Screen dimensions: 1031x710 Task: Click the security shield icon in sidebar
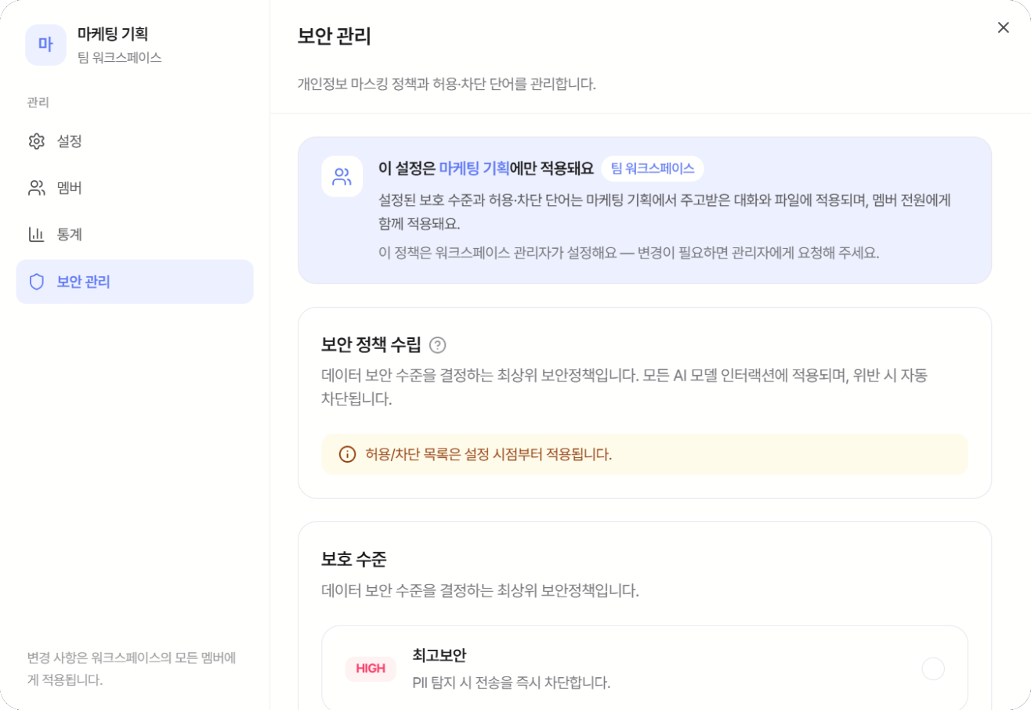pos(37,282)
